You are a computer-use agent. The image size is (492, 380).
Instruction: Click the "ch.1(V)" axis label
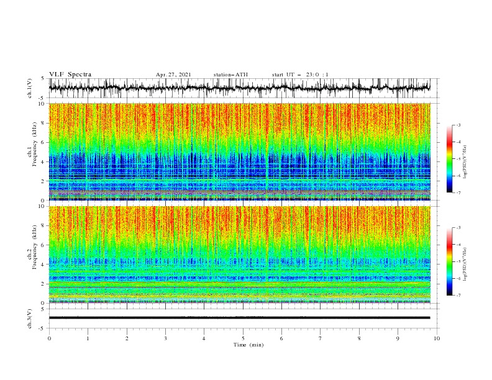coord(30,88)
